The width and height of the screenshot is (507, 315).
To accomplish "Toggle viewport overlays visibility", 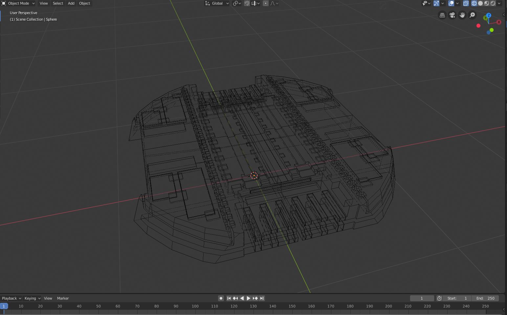I will [451, 3].
